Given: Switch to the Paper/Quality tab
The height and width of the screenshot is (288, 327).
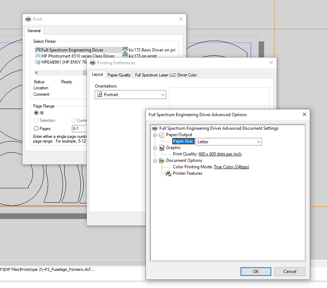Looking at the screenshot, I should pyautogui.click(x=119, y=75).
